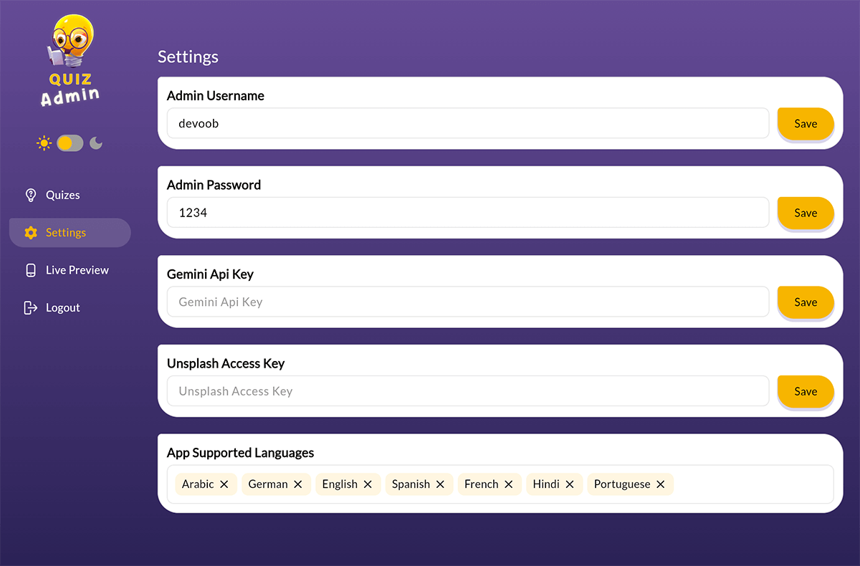Remove the German language tag
The height and width of the screenshot is (566, 860).
[x=298, y=484]
